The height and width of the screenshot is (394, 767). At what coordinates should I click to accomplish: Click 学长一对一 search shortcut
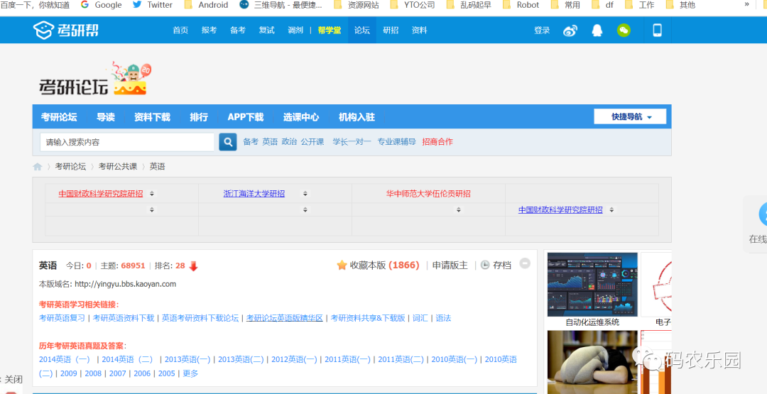[x=352, y=142]
